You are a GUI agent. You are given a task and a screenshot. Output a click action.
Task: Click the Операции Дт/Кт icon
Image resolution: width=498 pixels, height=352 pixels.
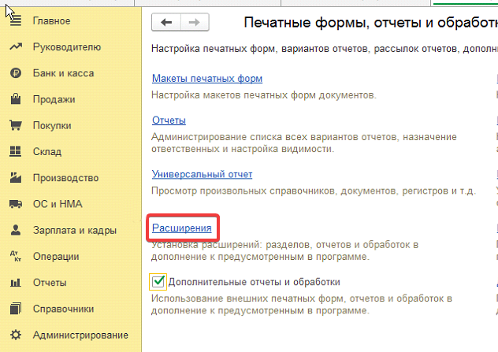pyautogui.click(x=16, y=256)
